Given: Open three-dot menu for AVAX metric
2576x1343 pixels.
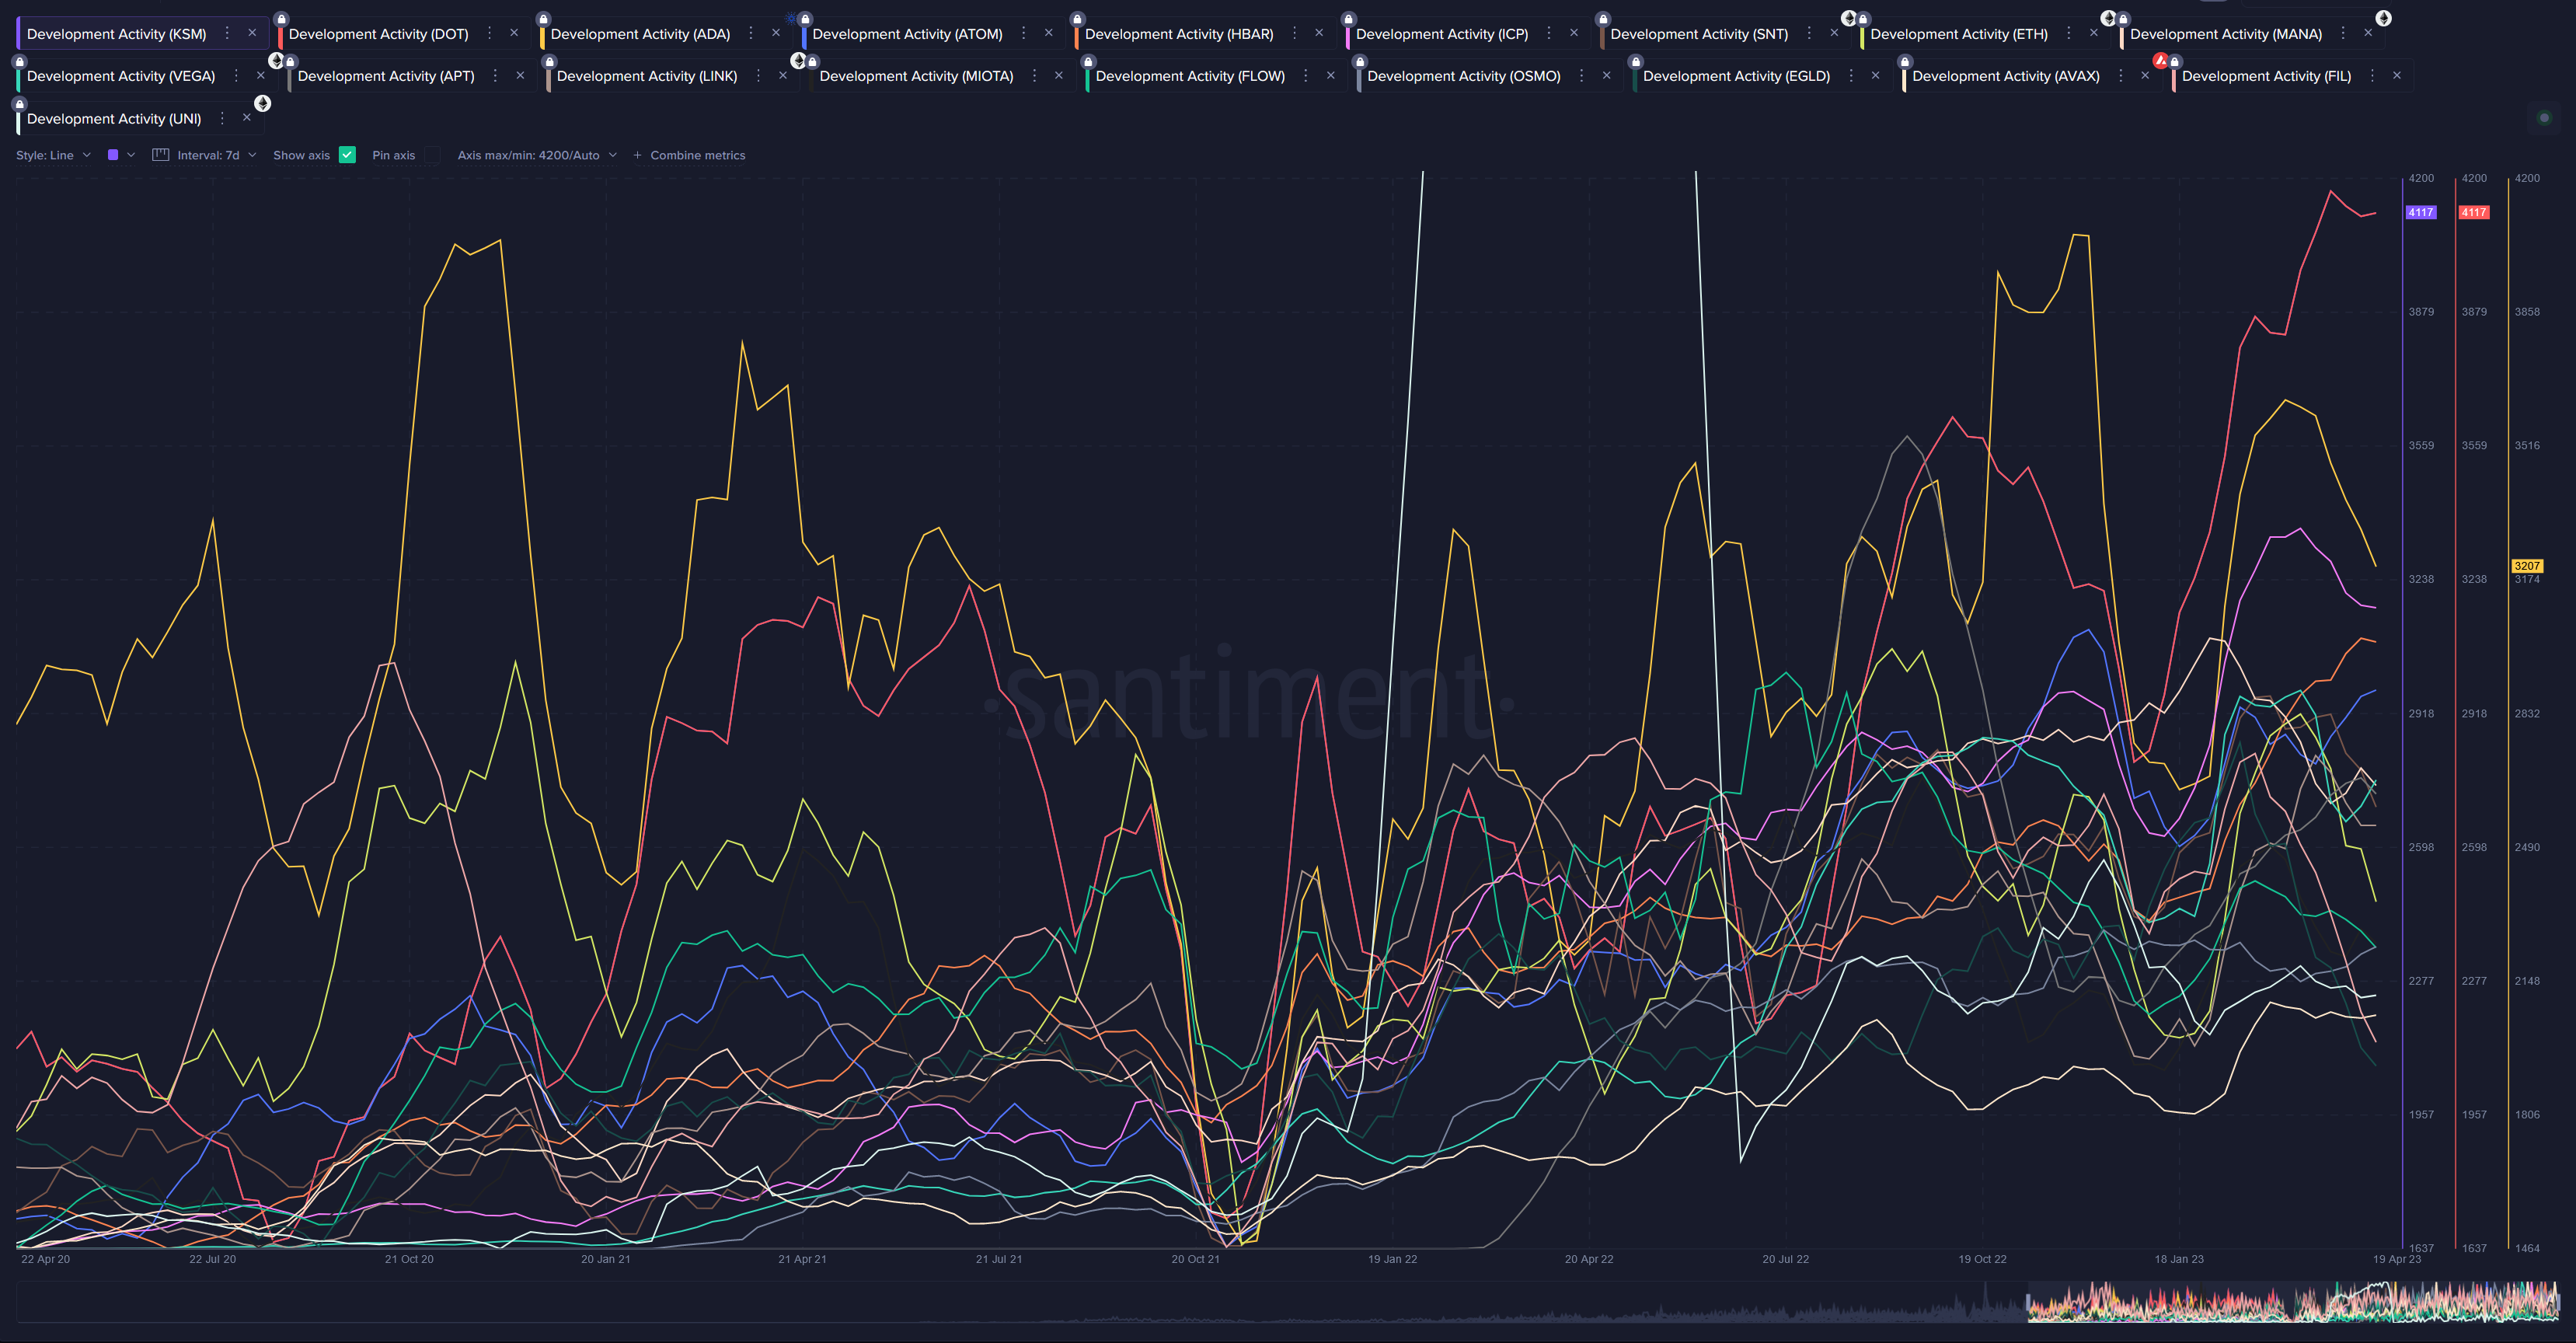Looking at the screenshot, I should pos(2120,75).
